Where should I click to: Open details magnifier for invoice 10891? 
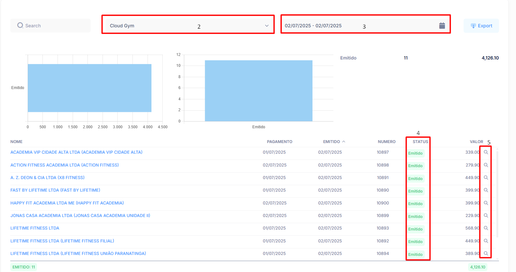(486, 177)
